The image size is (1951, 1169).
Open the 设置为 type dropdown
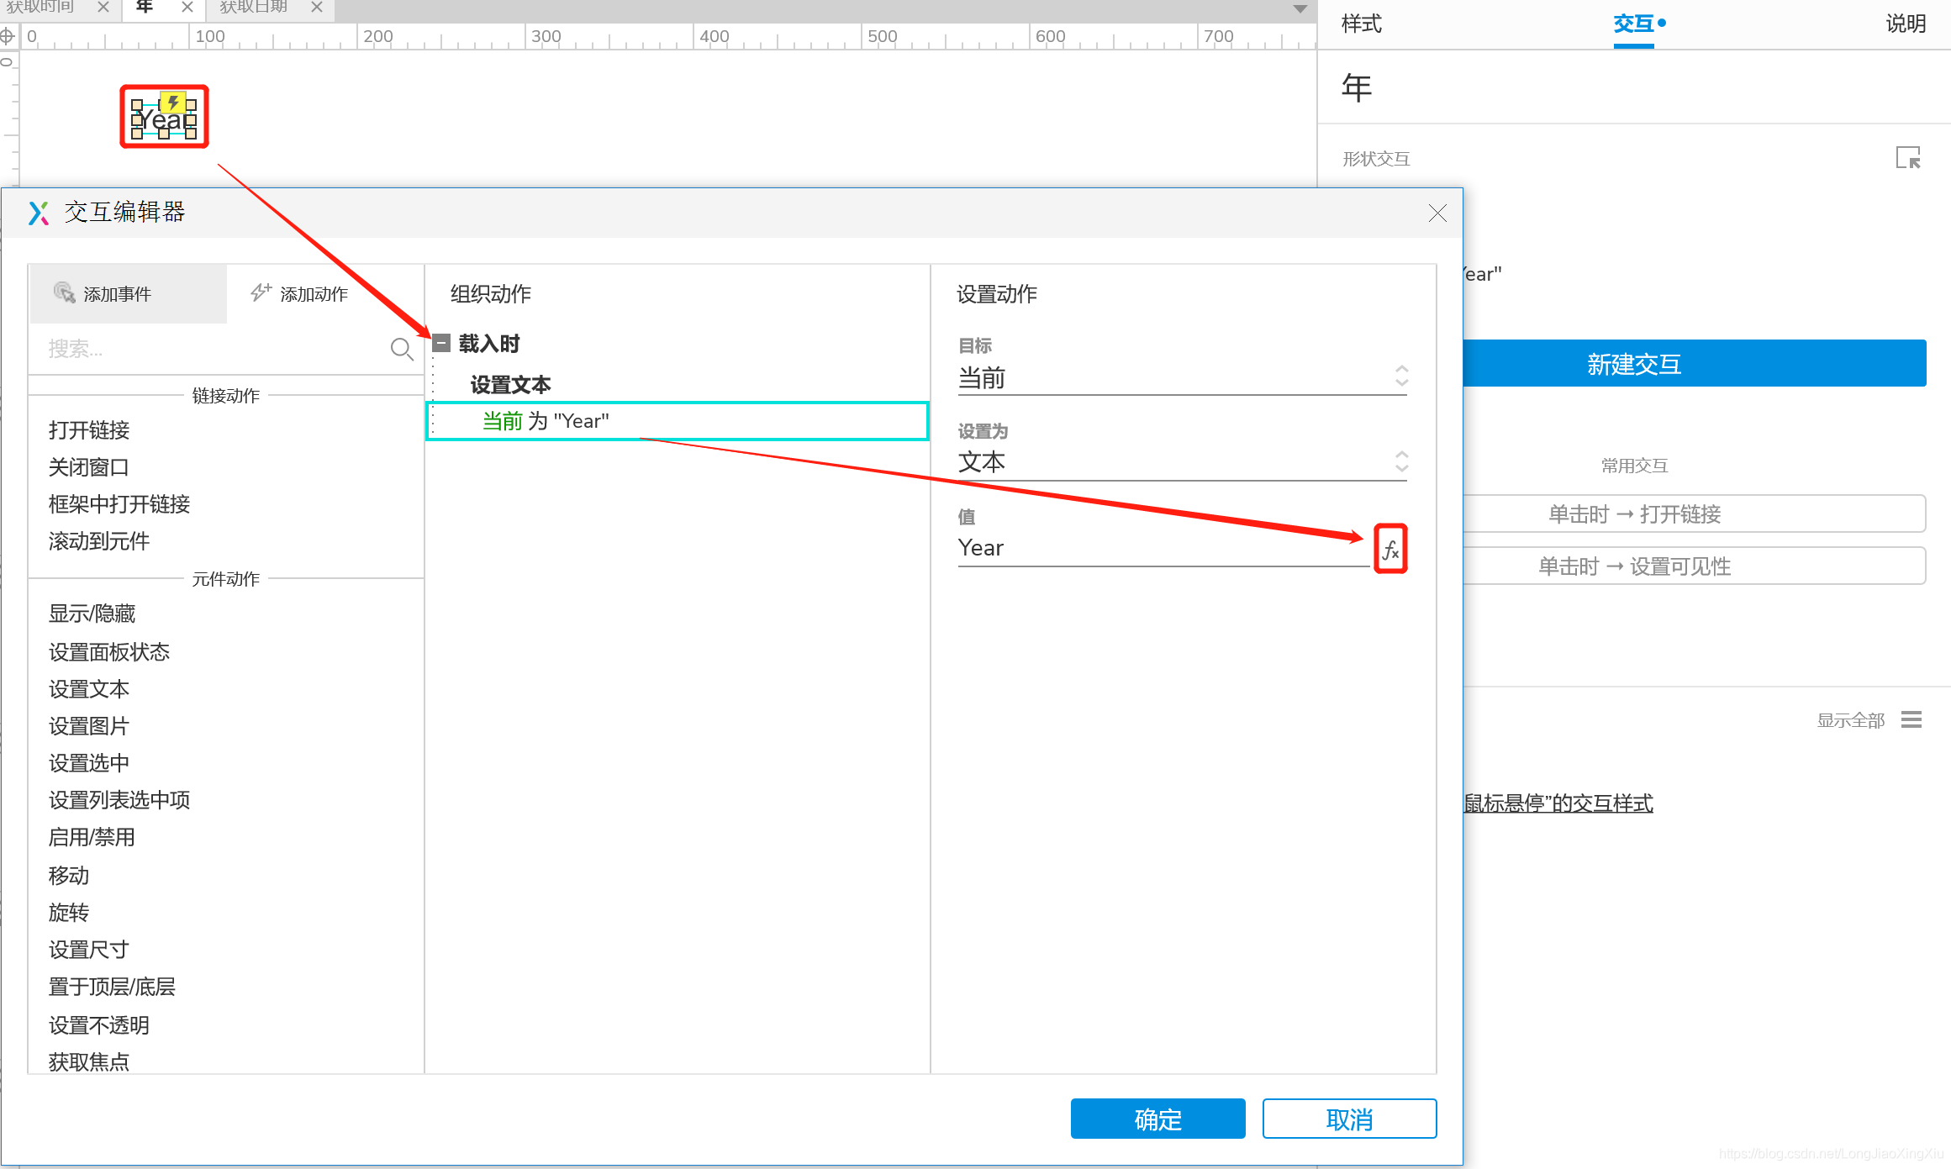click(1181, 462)
